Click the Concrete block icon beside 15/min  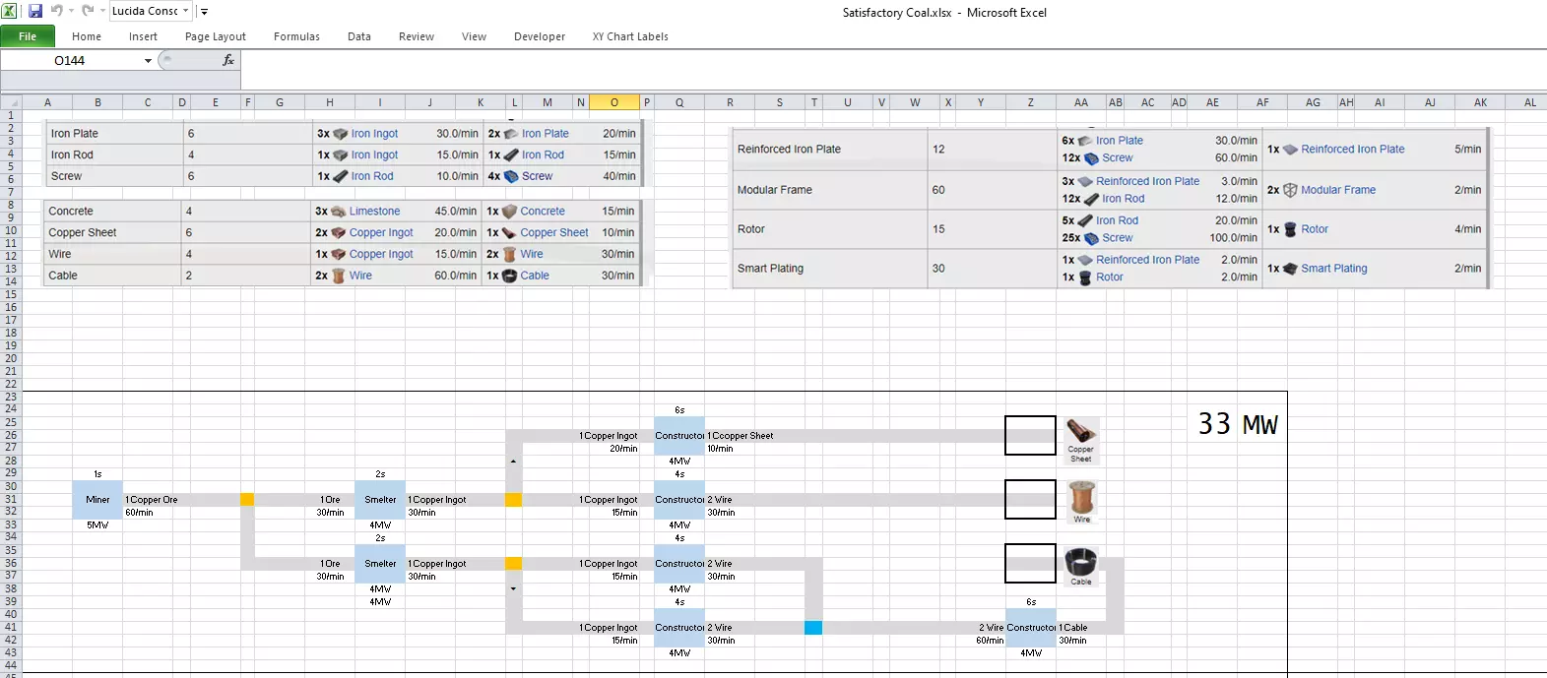click(510, 212)
